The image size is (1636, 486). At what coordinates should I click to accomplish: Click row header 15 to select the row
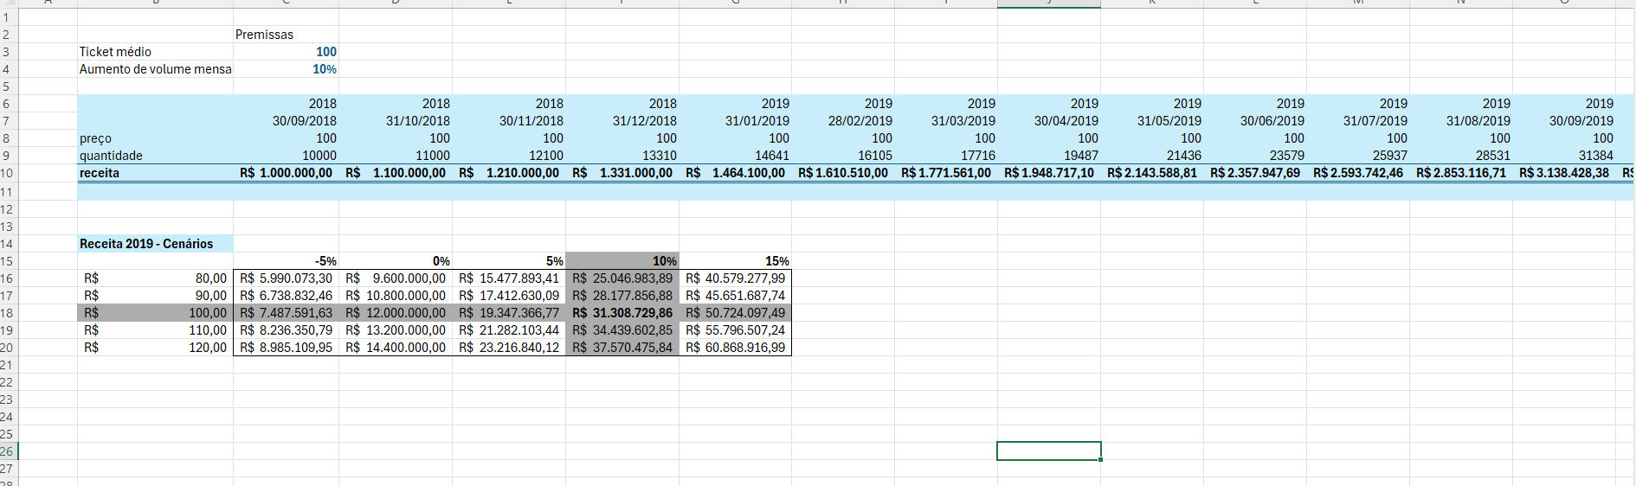tap(9, 261)
